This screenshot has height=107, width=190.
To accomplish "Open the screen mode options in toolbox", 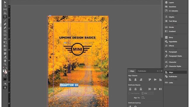I will coord(5,88).
